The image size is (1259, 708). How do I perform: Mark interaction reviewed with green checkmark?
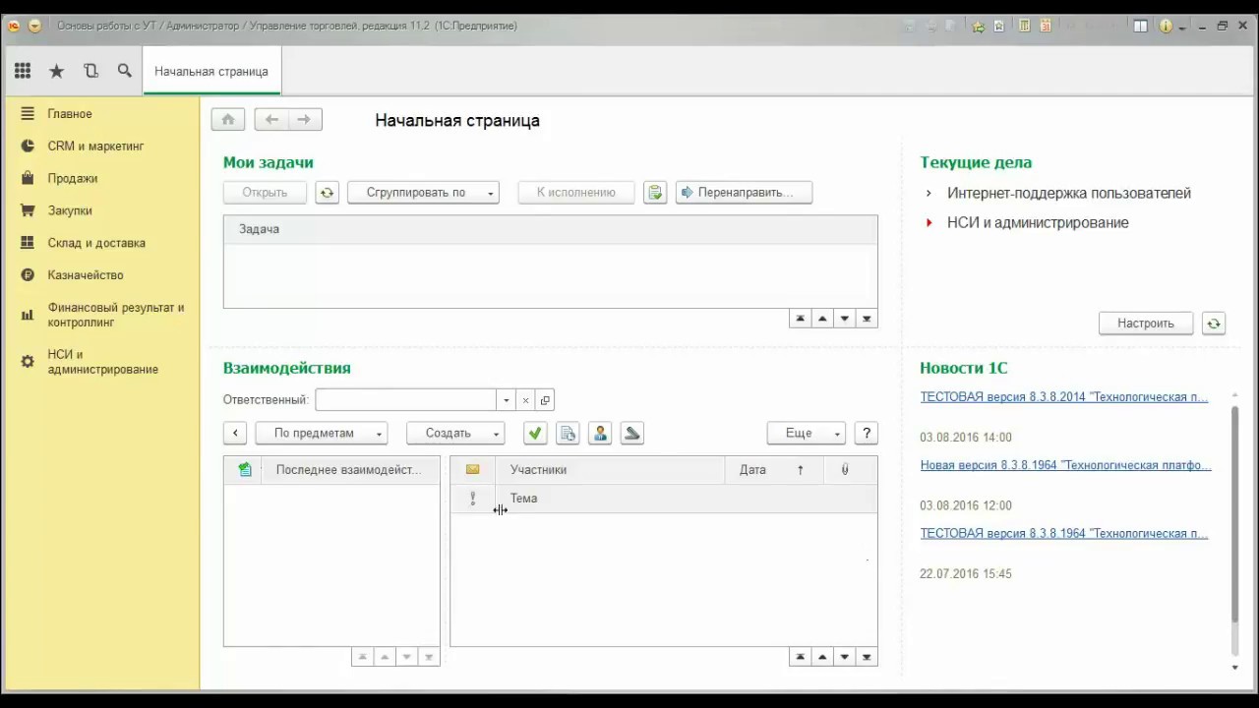click(x=535, y=433)
